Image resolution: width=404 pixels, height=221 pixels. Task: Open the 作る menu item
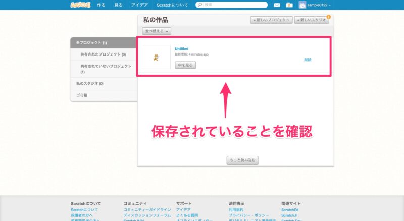(x=101, y=5)
